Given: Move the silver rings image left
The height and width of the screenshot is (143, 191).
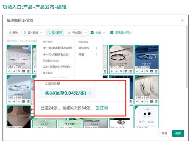Looking at the screenshot, I should tap(10, 101).
